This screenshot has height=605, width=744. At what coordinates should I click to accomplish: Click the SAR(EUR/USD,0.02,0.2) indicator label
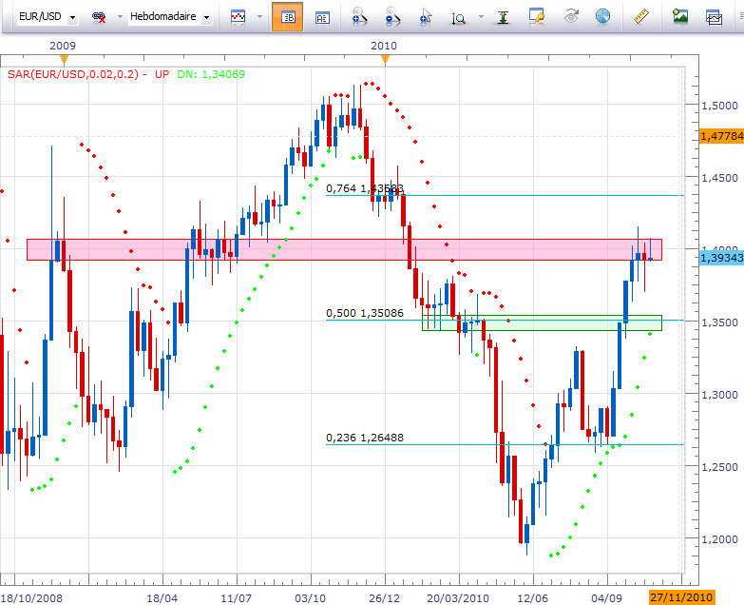[x=73, y=74]
